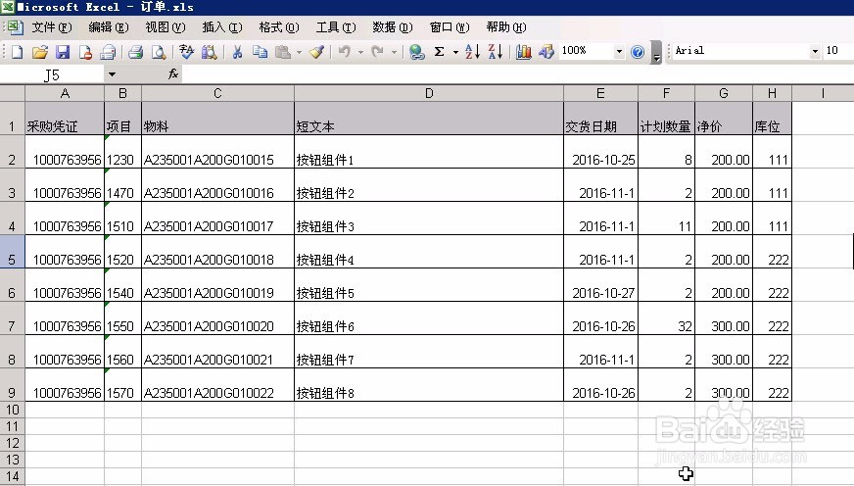Select the 计划数量 cell showing 32
This screenshot has height=486, width=854.
666,318
